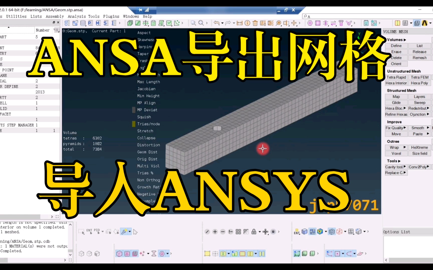Image resolution: width=433 pixels, height=270 pixels.
Task: Click the Redo arrow icon
Action: pos(228,23)
